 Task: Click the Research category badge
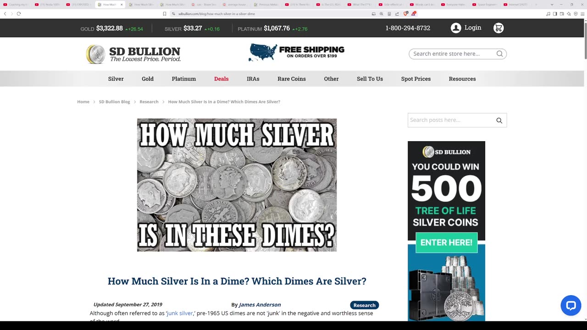[365, 305]
